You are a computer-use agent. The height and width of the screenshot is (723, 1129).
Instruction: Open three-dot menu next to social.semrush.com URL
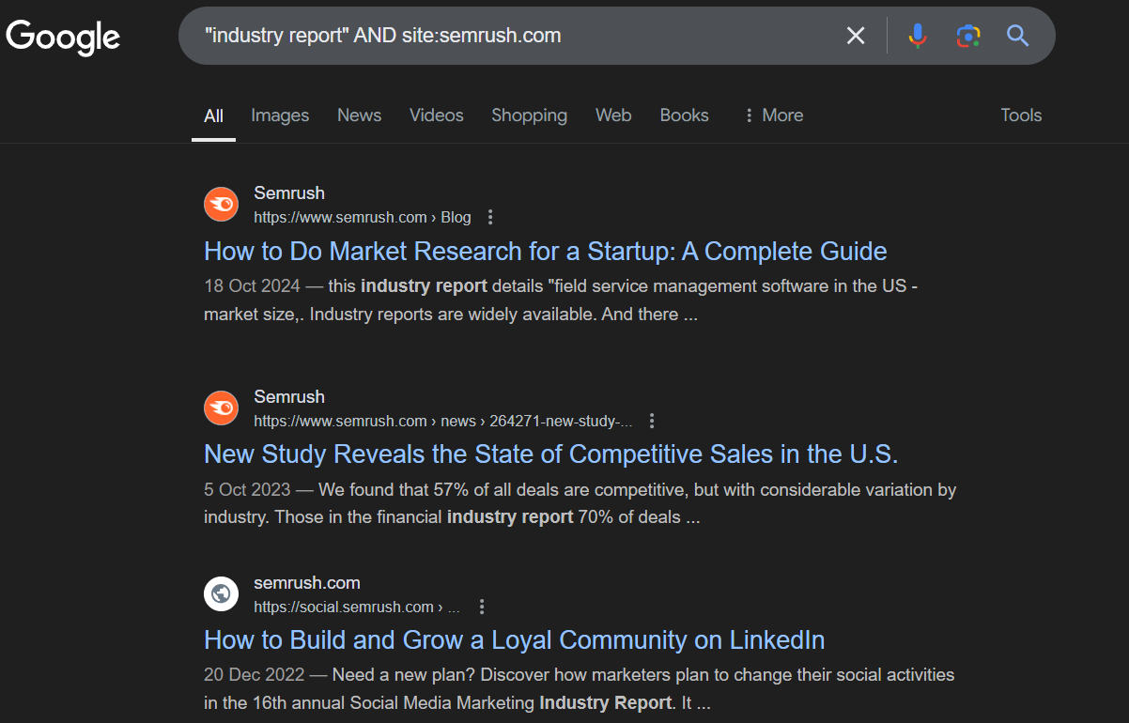(481, 607)
